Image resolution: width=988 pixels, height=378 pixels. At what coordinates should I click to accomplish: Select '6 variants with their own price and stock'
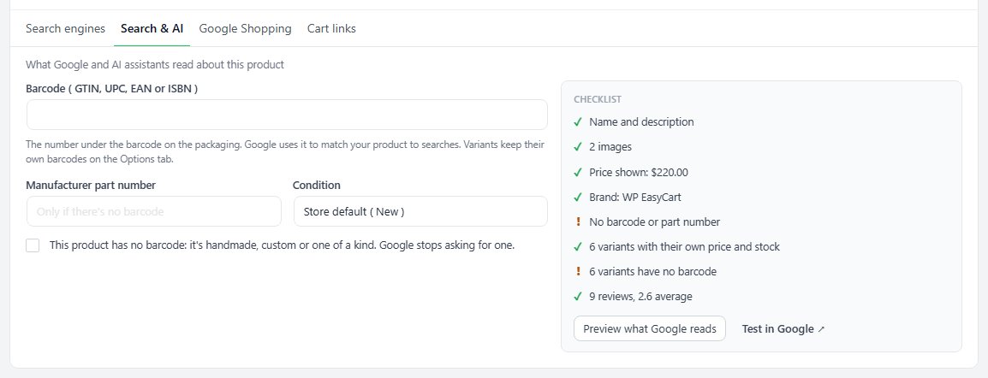[x=684, y=246]
